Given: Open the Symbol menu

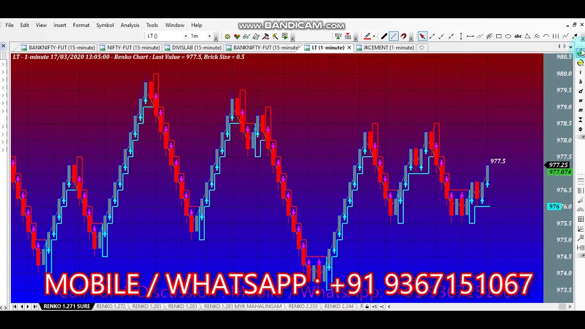Looking at the screenshot, I should click(105, 25).
